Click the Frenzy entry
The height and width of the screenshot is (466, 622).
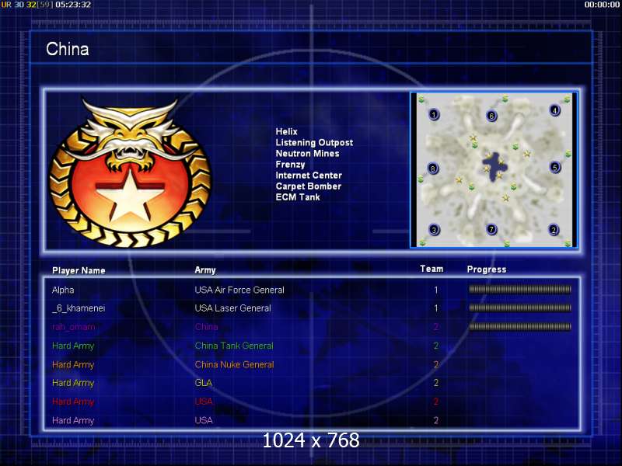(290, 165)
